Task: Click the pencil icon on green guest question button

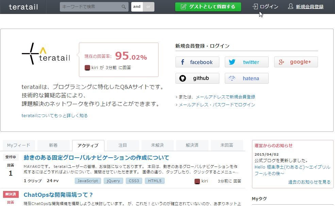Action: (183, 7)
